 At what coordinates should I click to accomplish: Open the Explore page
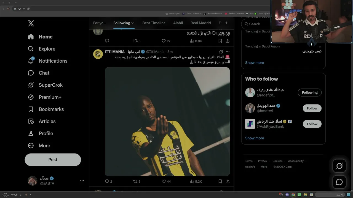point(42,49)
